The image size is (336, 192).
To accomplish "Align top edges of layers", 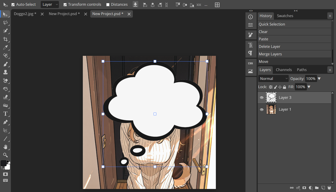I will point(178,5).
